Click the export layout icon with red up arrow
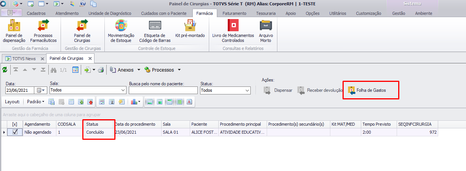The width and height of the screenshot is (466, 171). tap(90, 102)
